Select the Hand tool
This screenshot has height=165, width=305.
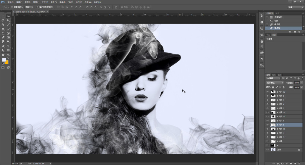pos(3,55)
